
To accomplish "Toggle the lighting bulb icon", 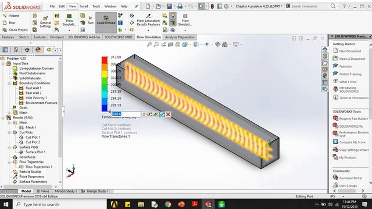I will [173, 16].
